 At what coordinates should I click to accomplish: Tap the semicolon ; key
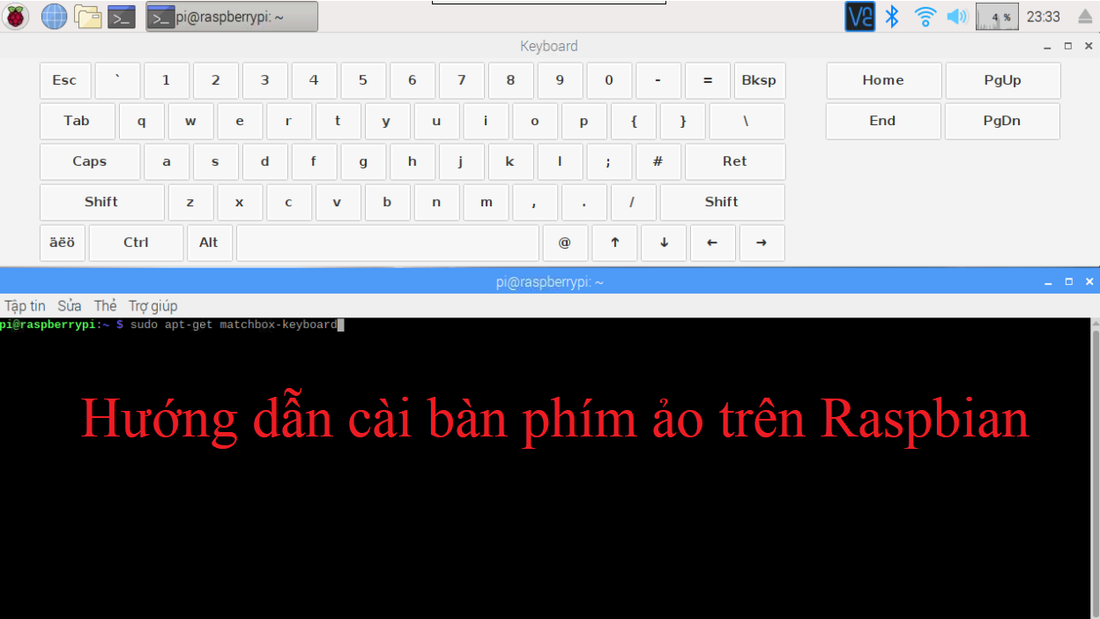(609, 161)
